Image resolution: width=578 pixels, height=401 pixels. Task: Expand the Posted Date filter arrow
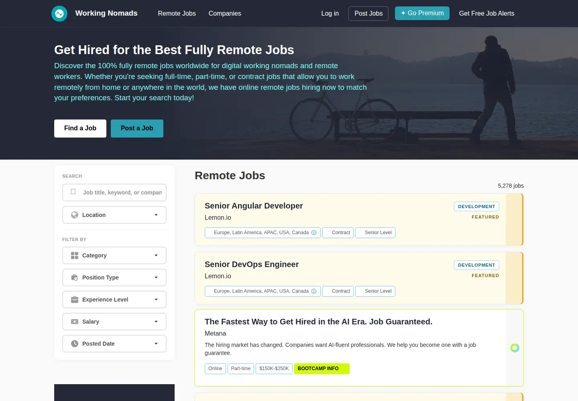[x=156, y=344]
